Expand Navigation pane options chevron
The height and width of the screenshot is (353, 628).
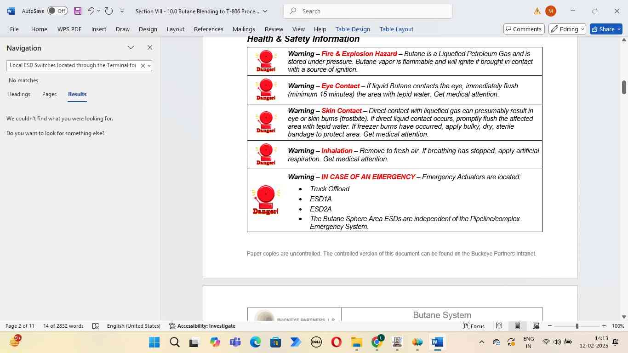click(131, 48)
